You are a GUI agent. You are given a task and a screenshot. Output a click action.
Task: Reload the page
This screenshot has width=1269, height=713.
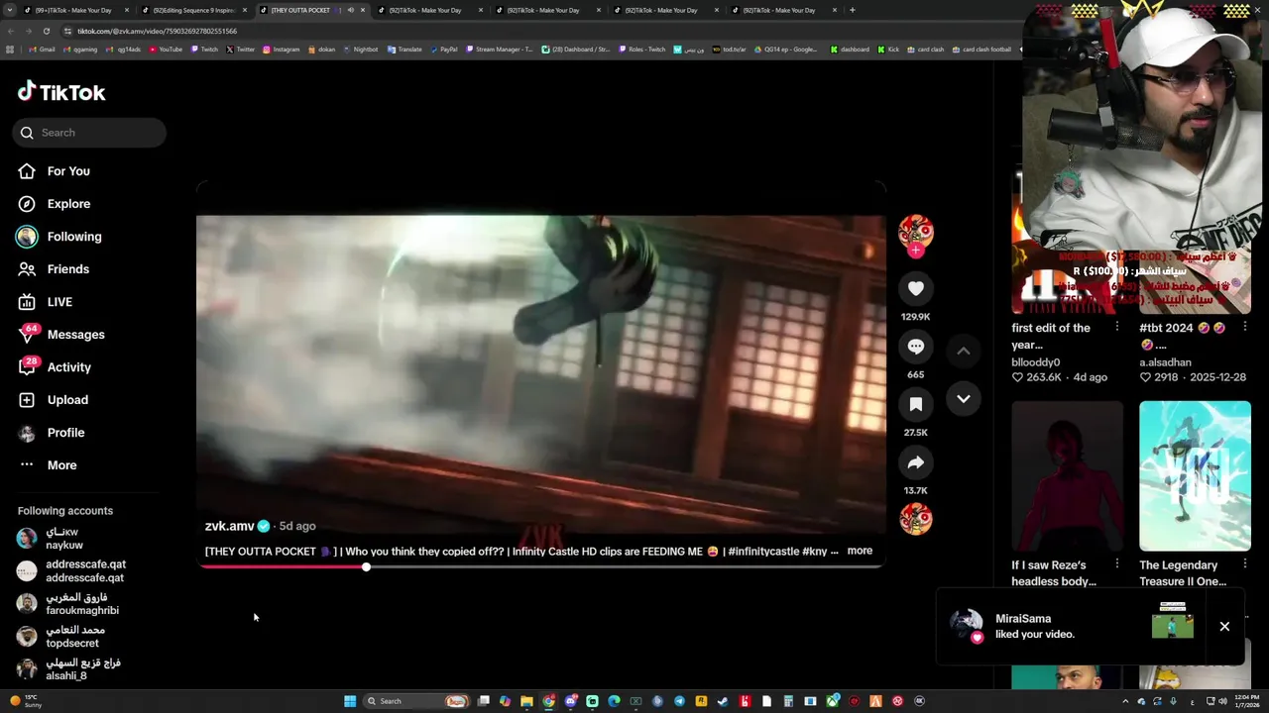(x=46, y=31)
